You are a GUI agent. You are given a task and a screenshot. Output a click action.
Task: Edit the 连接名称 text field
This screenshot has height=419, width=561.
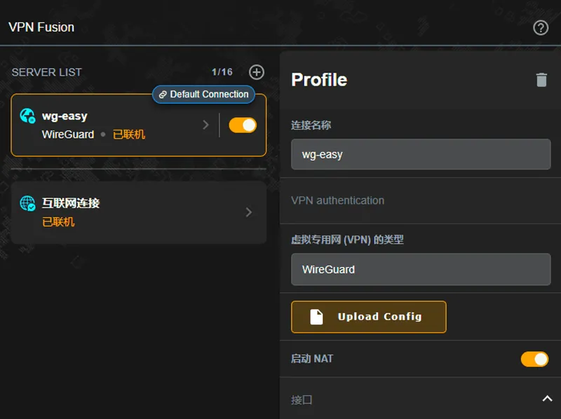(421, 154)
